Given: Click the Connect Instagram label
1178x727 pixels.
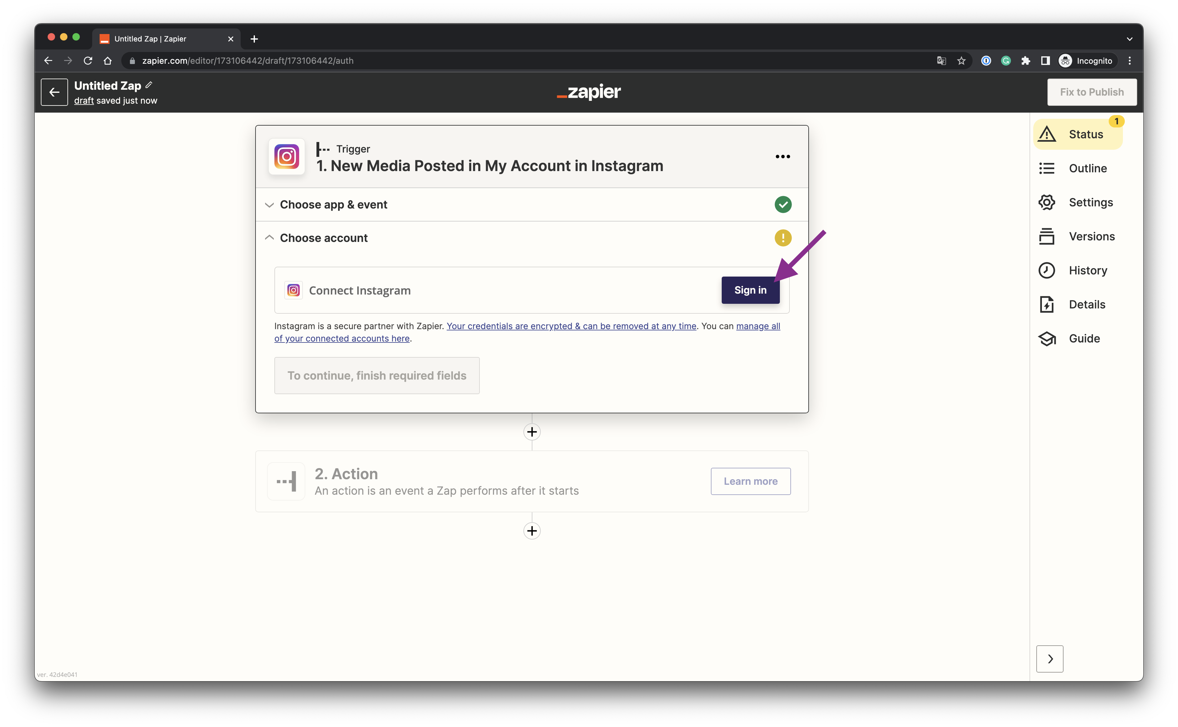Looking at the screenshot, I should coord(360,290).
